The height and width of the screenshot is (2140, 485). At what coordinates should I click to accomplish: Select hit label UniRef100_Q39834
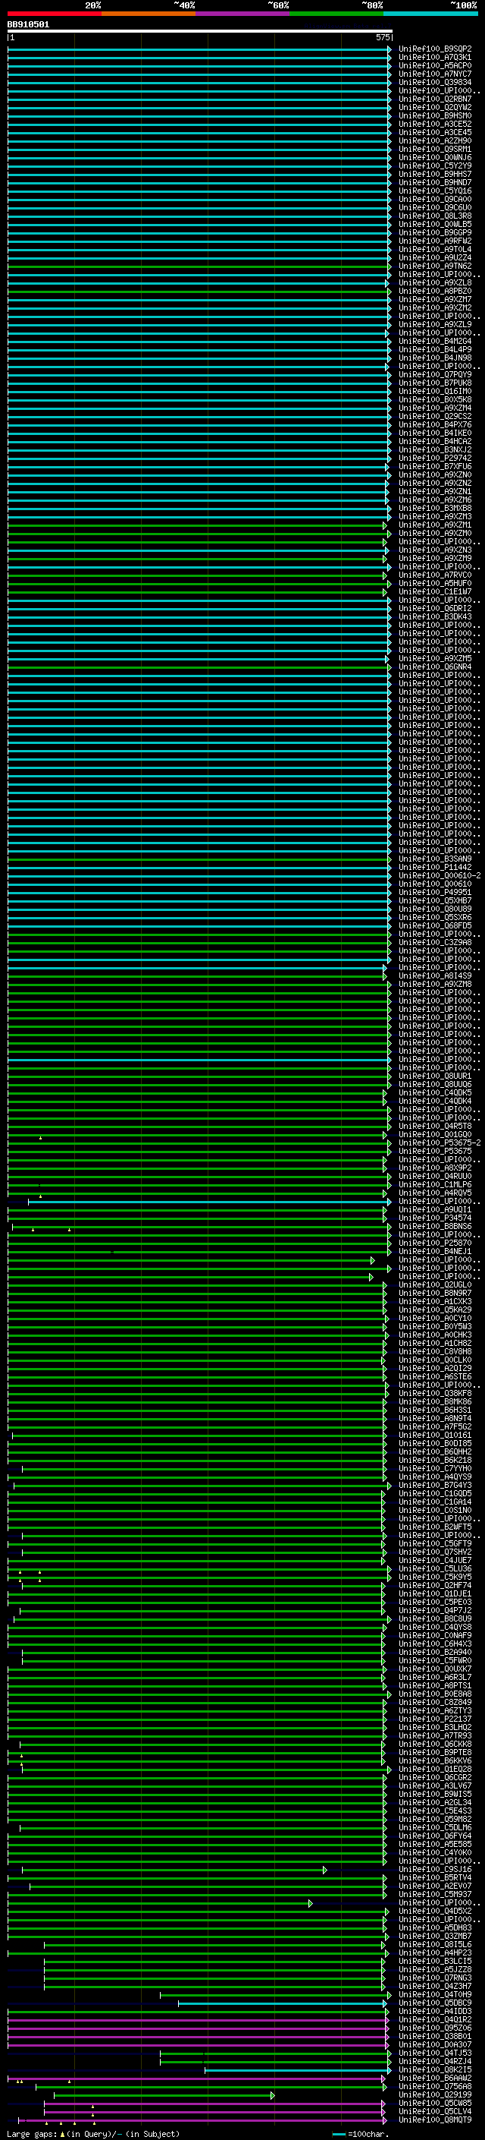pyautogui.click(x=435, y=82)
